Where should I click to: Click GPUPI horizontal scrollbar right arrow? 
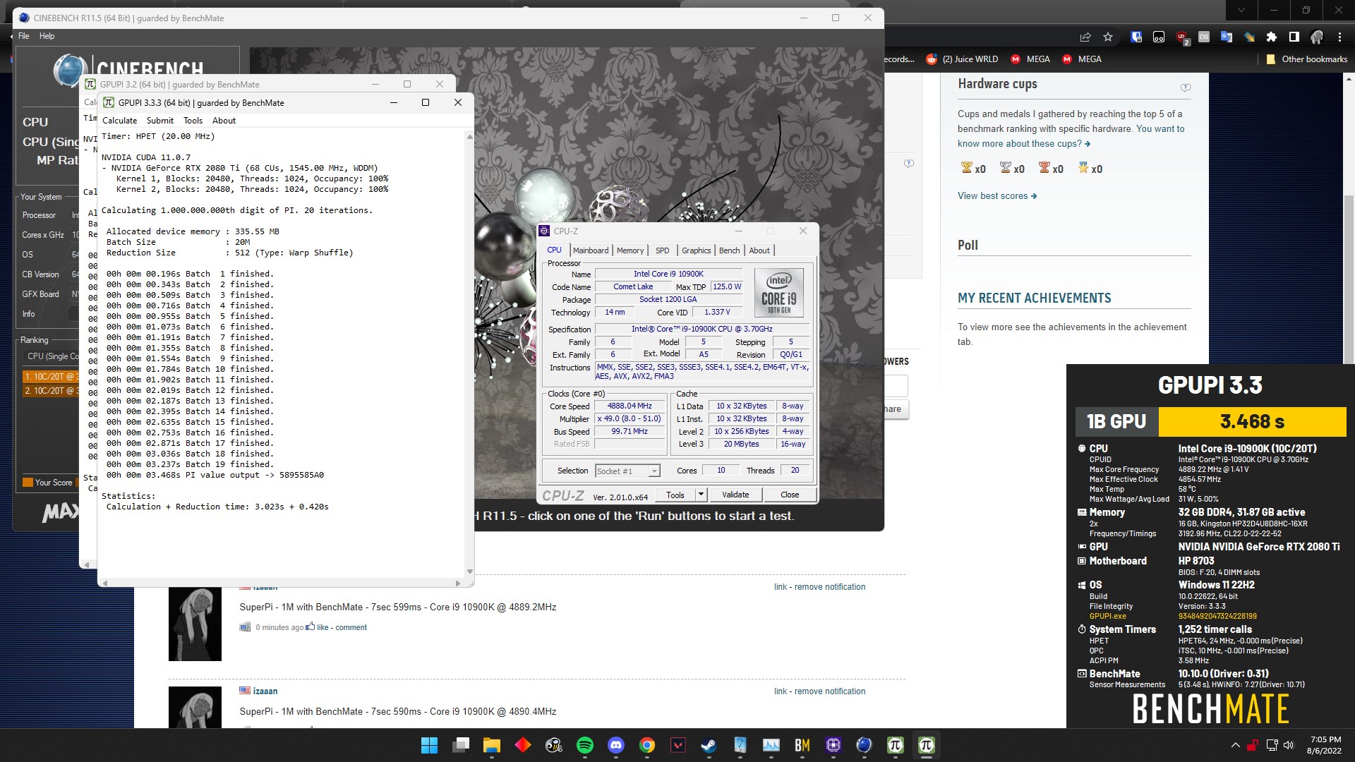[458, 583]
